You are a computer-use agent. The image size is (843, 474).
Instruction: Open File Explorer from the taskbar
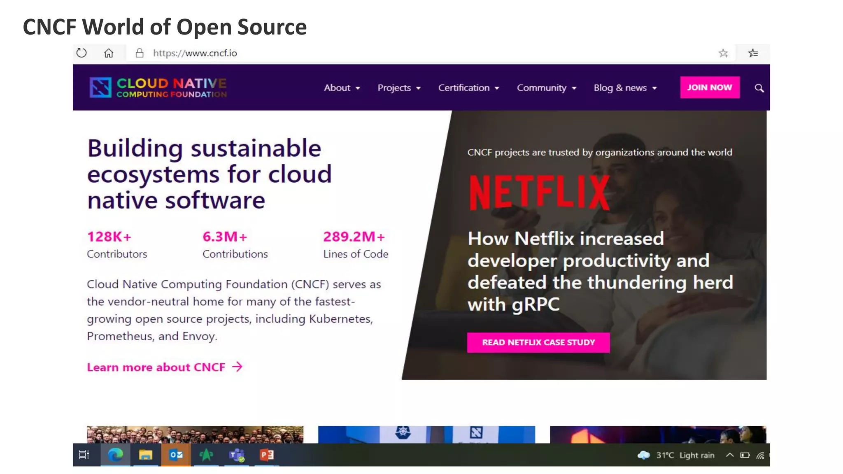[x=145, y=455]
